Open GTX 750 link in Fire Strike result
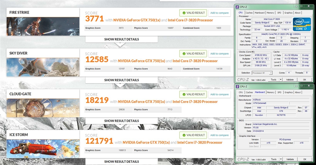 point(137,20)
